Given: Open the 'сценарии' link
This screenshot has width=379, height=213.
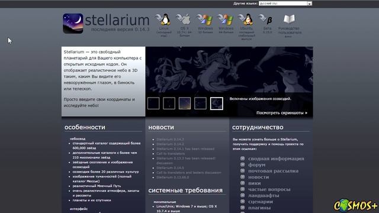Looking at the screenshot, I should point(261,202).
